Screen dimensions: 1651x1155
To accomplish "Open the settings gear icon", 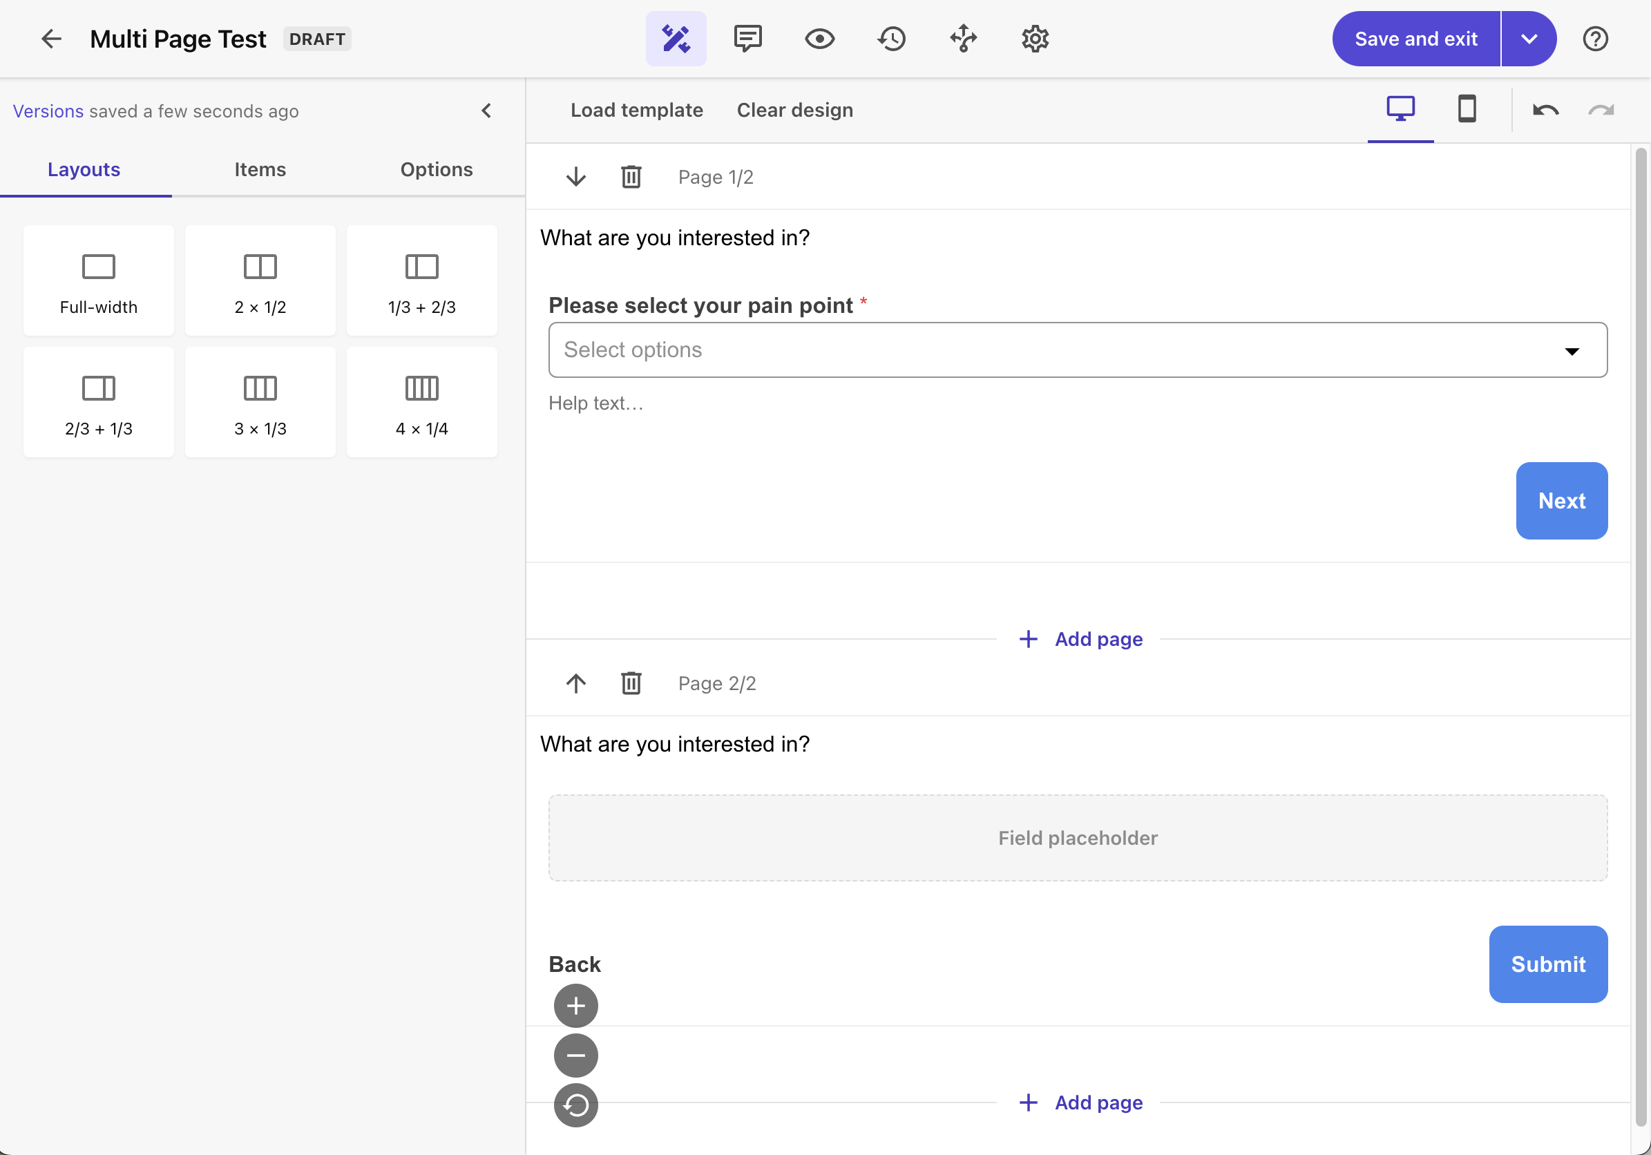I will click(x=1035, y=37).
